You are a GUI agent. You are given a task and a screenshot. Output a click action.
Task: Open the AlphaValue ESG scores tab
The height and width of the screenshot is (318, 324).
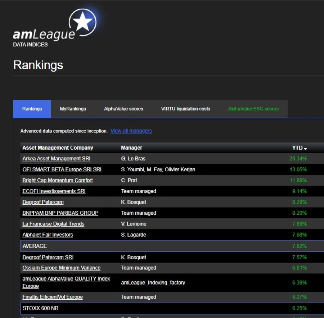[x=253, y=109]
